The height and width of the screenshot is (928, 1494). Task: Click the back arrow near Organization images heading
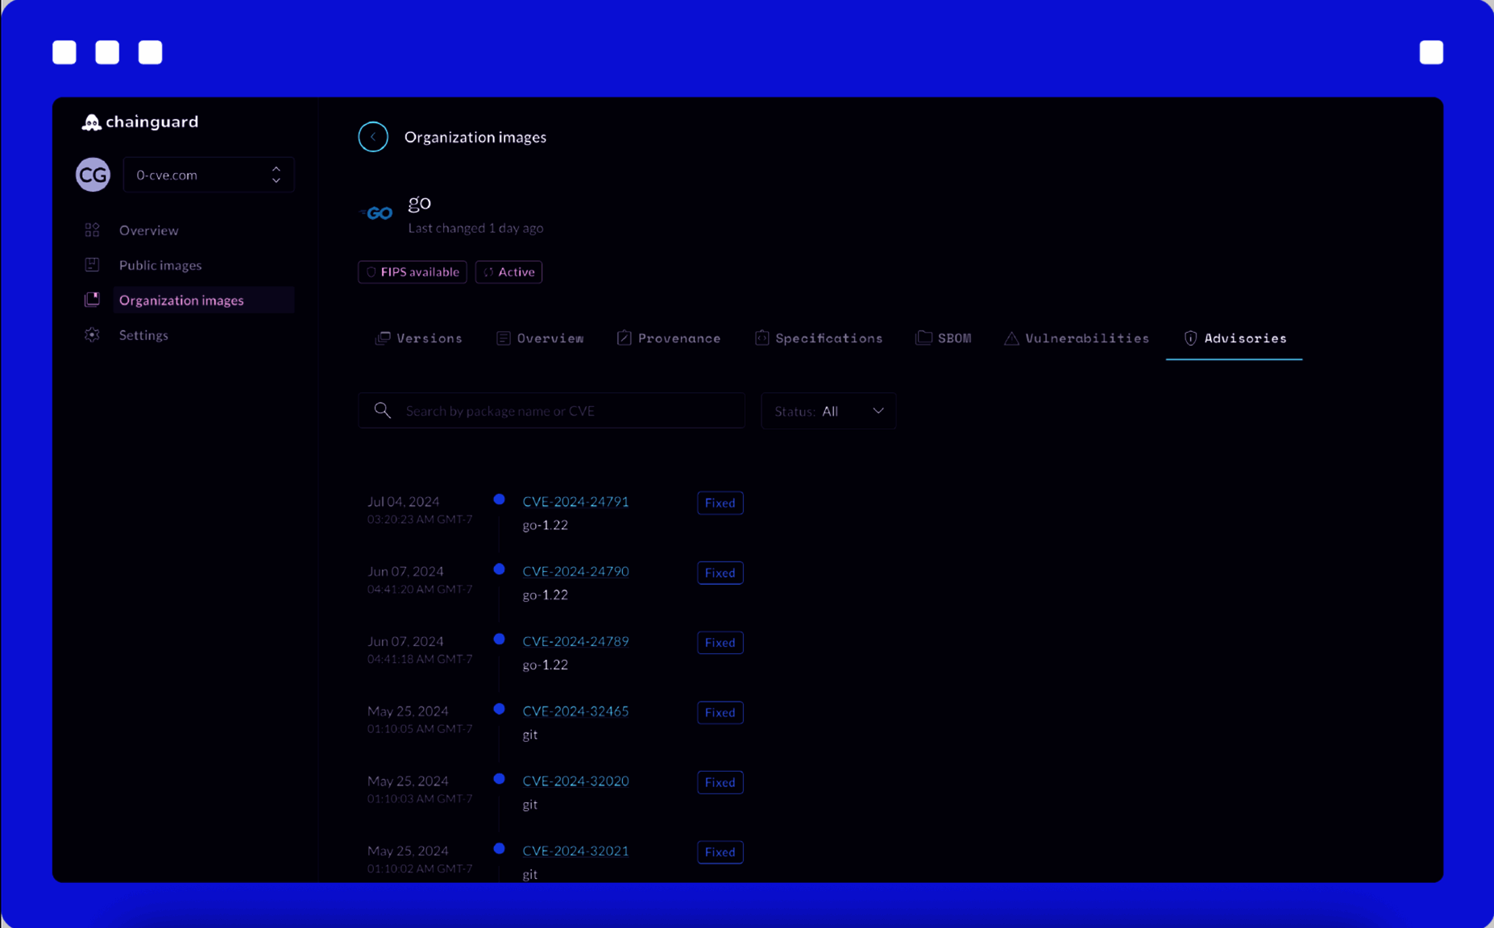(373, 136)
